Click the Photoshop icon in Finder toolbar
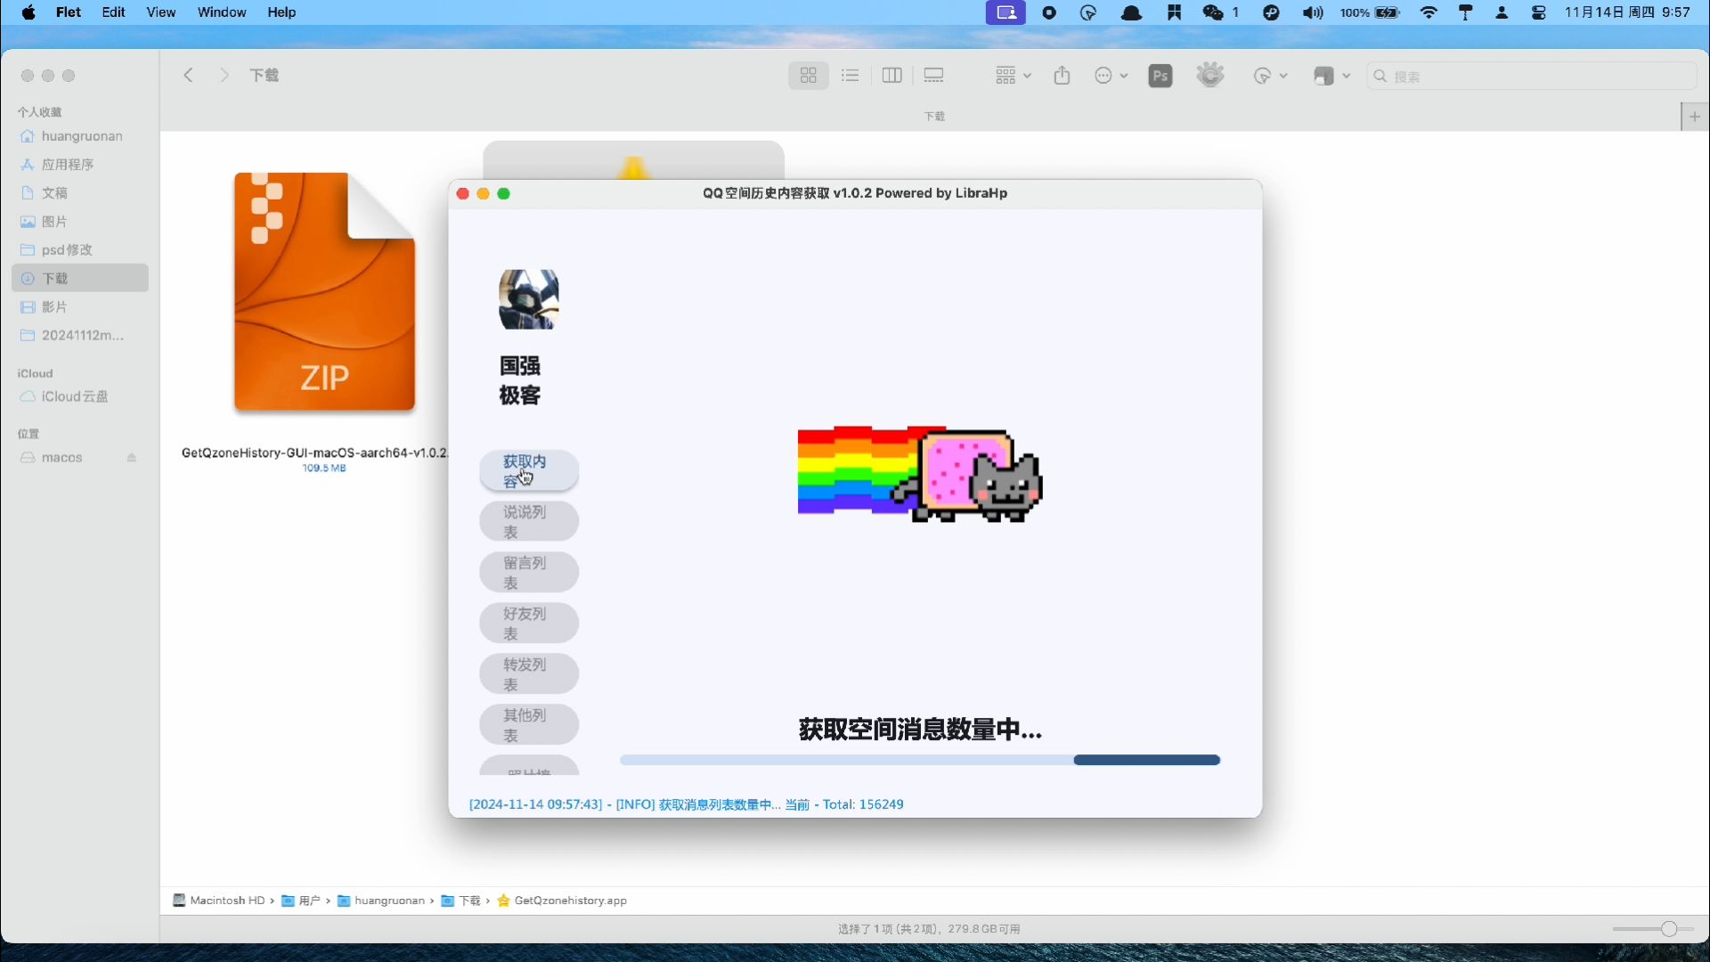 tap(1160, 76)
